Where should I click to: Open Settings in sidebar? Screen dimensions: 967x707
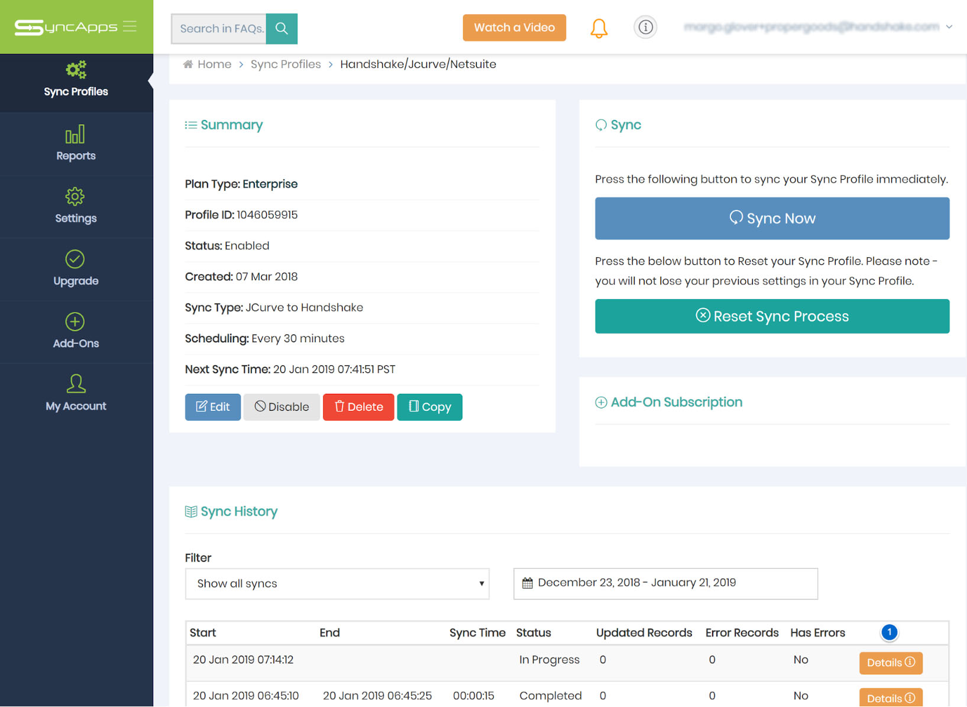[x=76, y=206]
